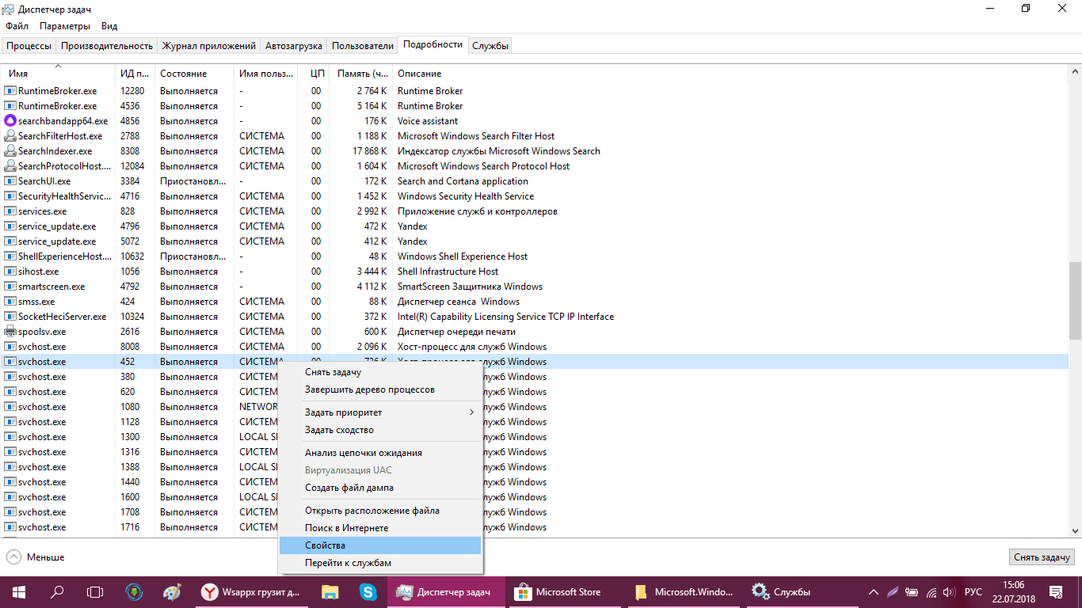Open taskbar search magnifier
1082x608 pixels.
57,592
